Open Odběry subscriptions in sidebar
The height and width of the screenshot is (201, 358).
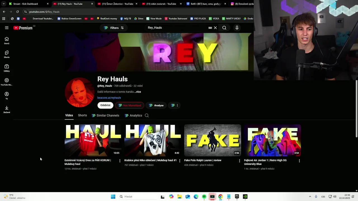tap(7, 68)
